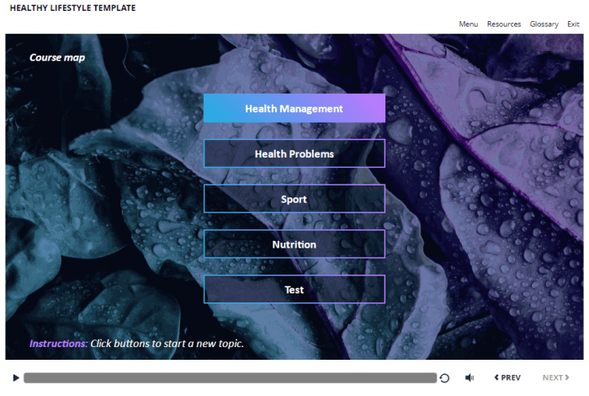Launch the Nutrition topic

pyautogui.click(x=294, y=244)
